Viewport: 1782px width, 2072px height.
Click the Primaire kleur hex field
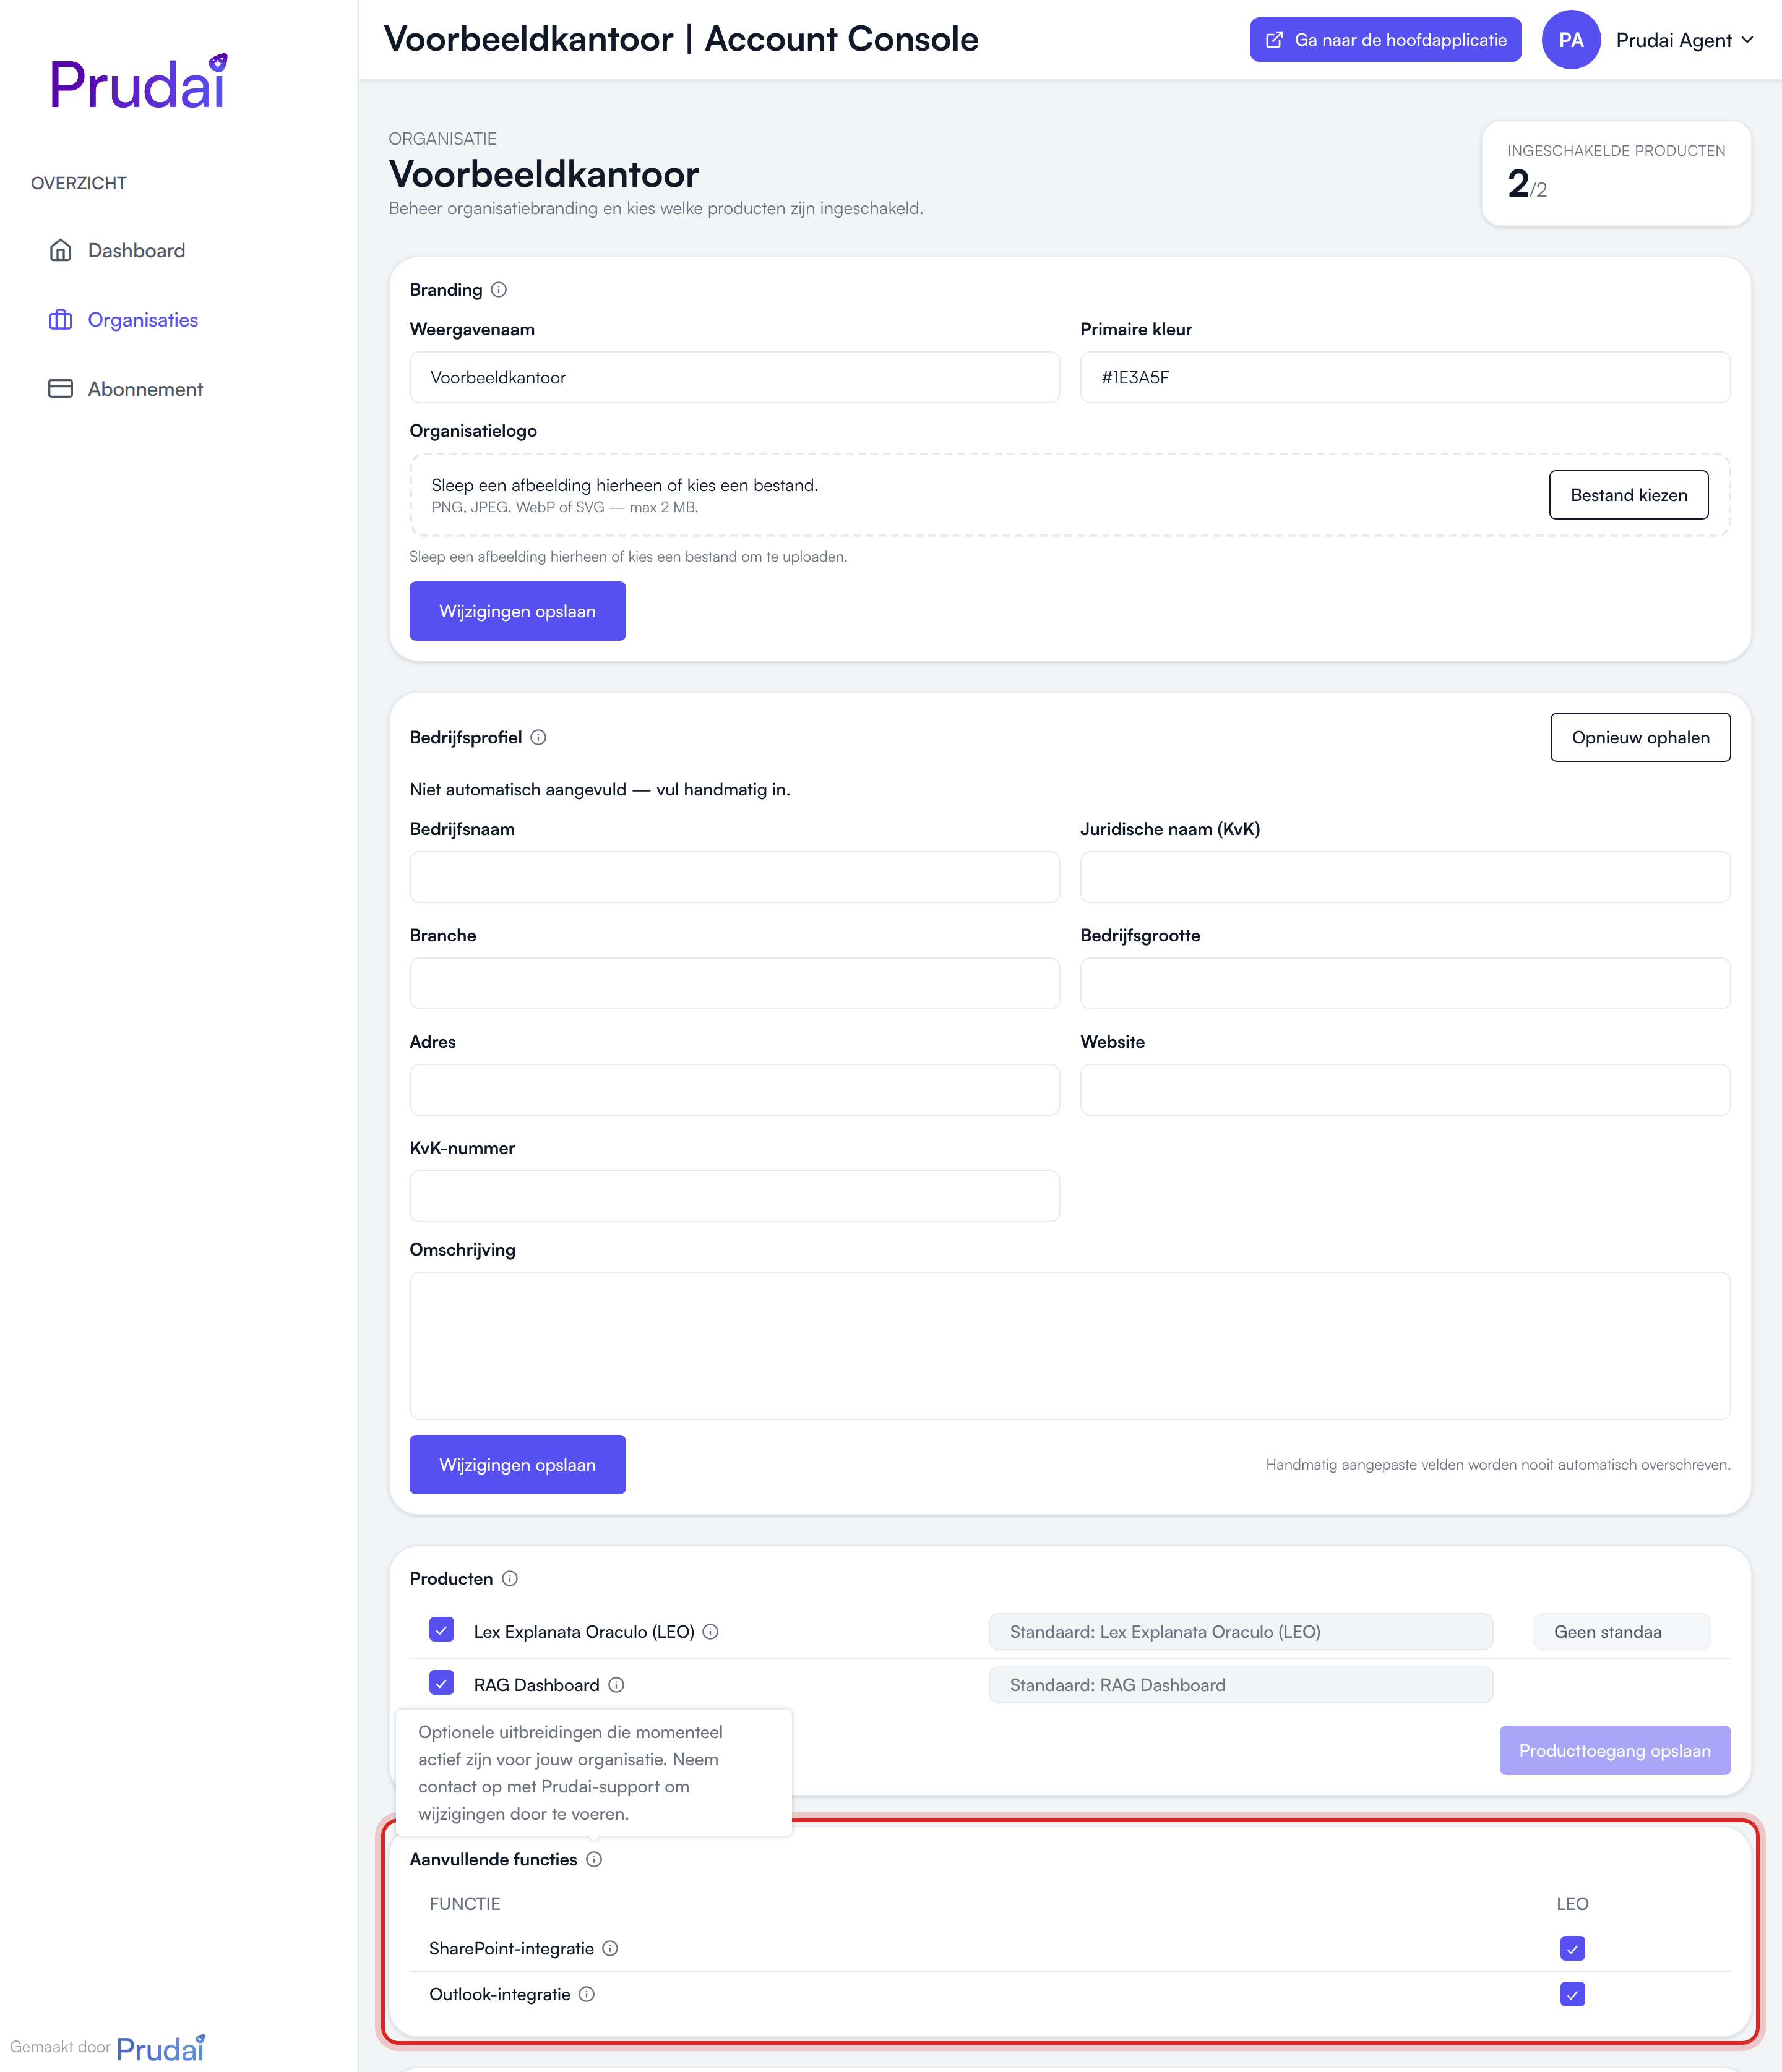click(x=1405, y=377)
